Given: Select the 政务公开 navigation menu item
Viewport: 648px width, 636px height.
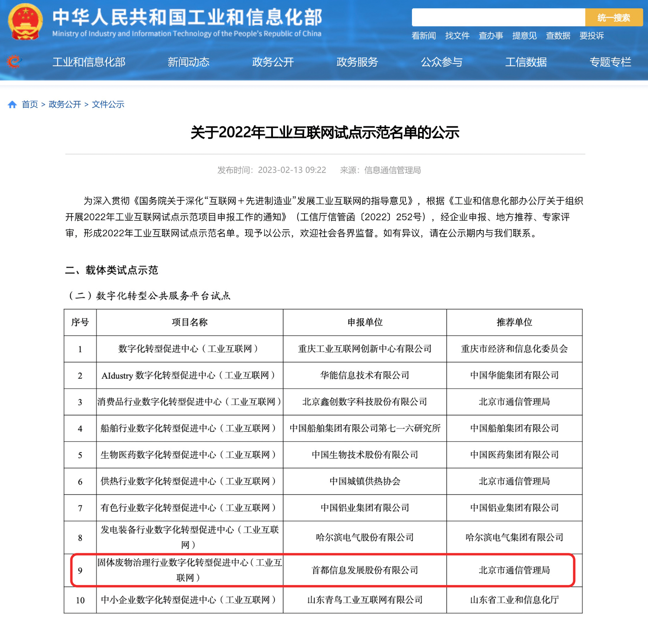Looking at the screenshot, I should click(273, 62).
